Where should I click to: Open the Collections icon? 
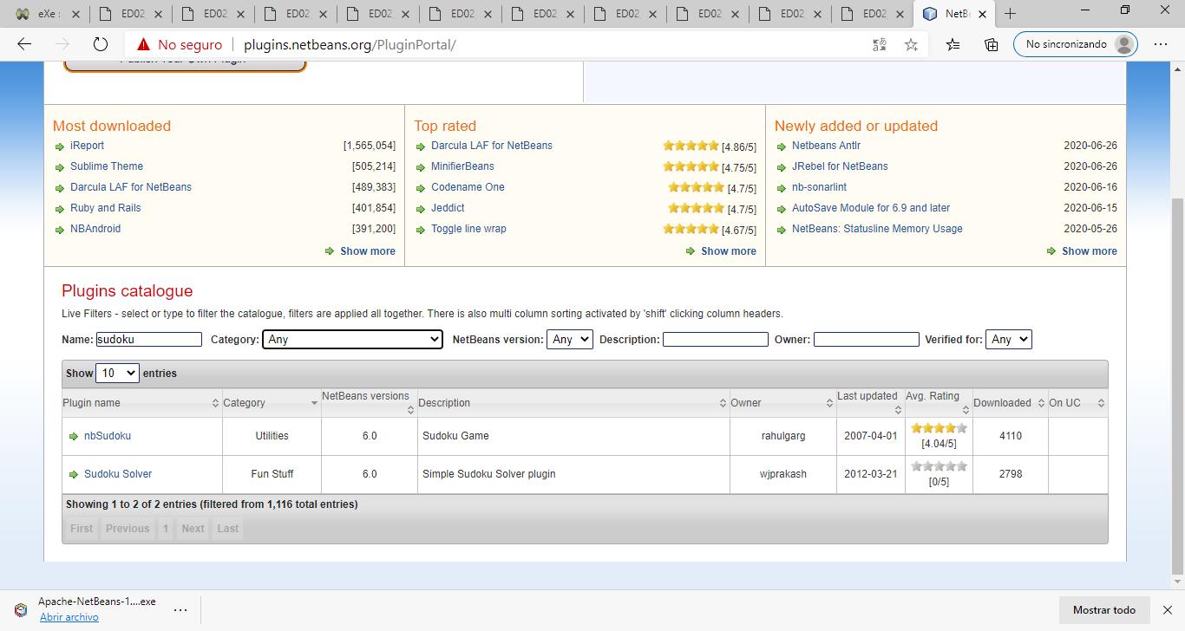[x=991, y=44]
